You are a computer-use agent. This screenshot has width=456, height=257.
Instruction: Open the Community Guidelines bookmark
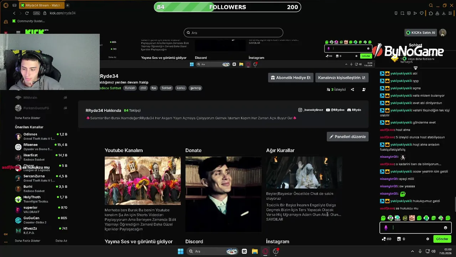(x=28, y=21)
